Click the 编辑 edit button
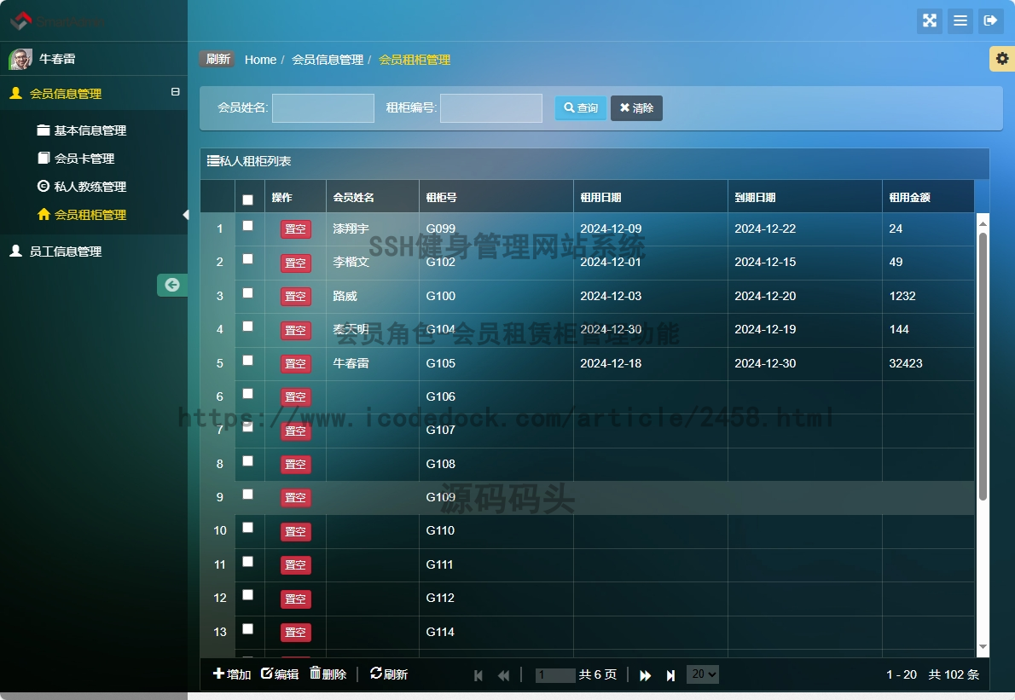The image size is (1015, 700). [280, 674]
